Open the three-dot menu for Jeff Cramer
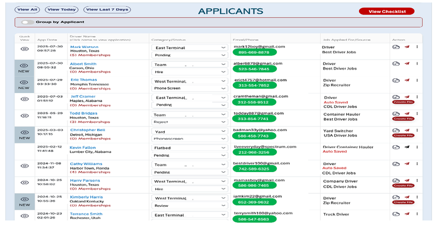Viewport: 440px width, 240px height. pos(417,97)
